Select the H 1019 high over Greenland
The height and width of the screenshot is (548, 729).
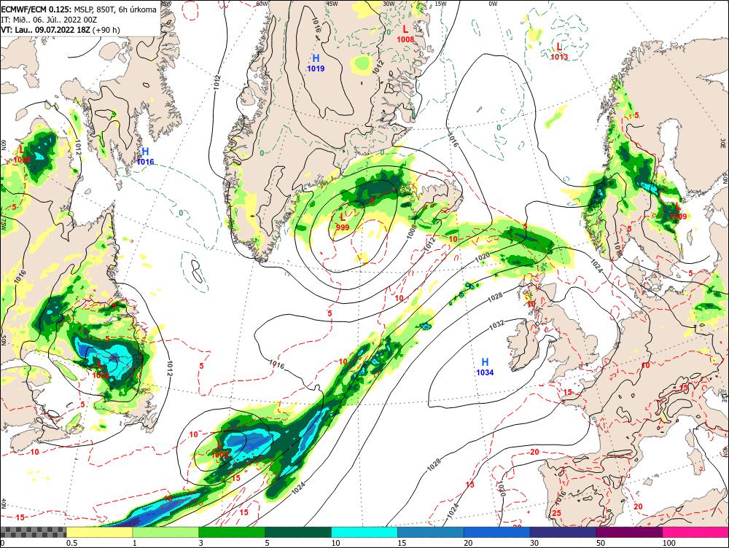tap(316, 63)
